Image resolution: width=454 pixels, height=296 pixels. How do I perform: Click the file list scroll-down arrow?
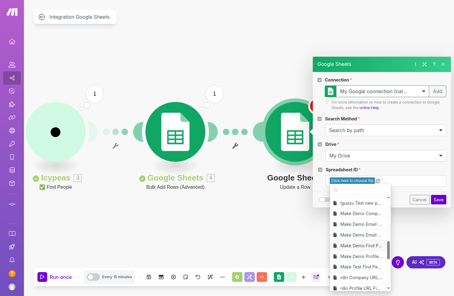coord(388,288)
